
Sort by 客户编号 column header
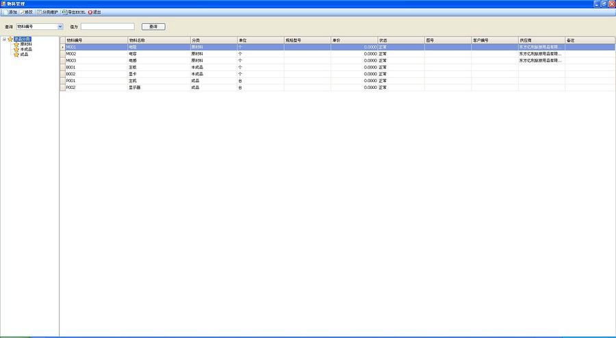495,40
